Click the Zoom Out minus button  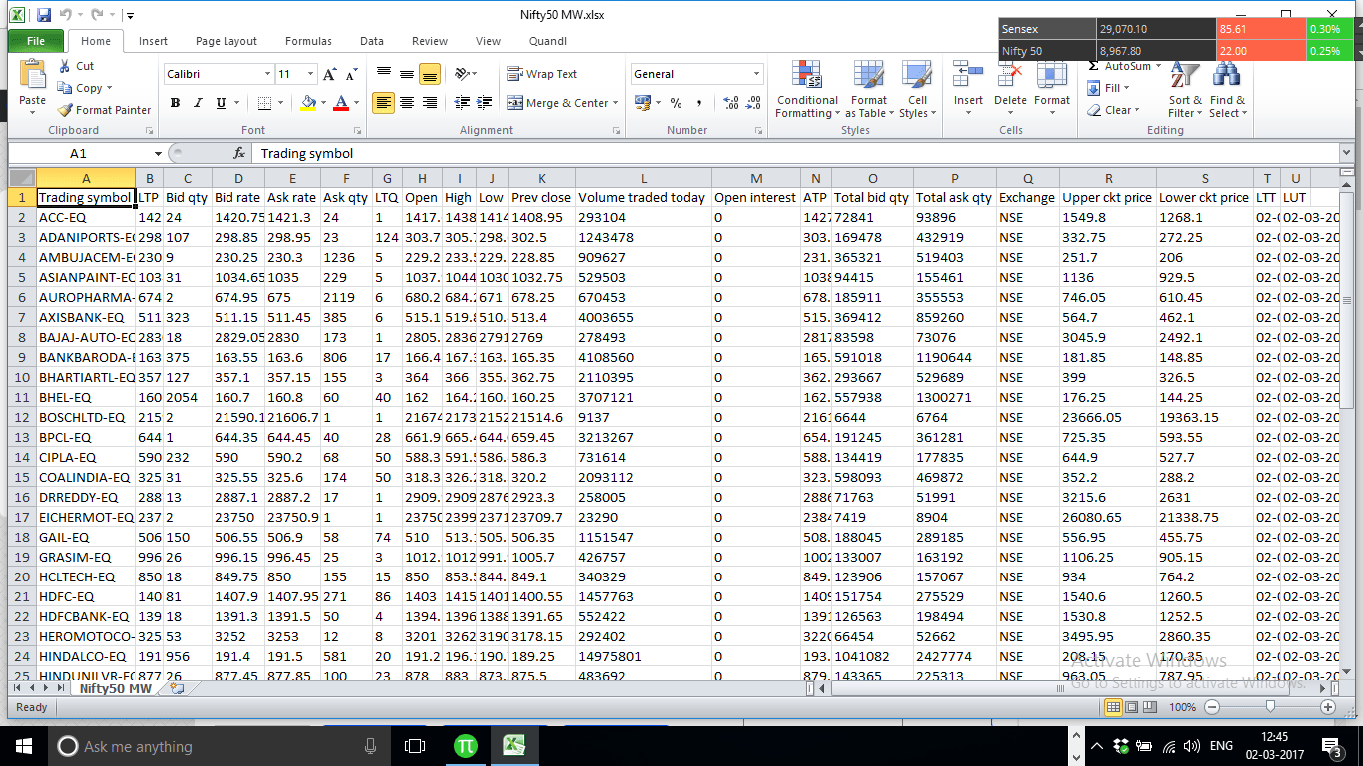coord(1211,707)
